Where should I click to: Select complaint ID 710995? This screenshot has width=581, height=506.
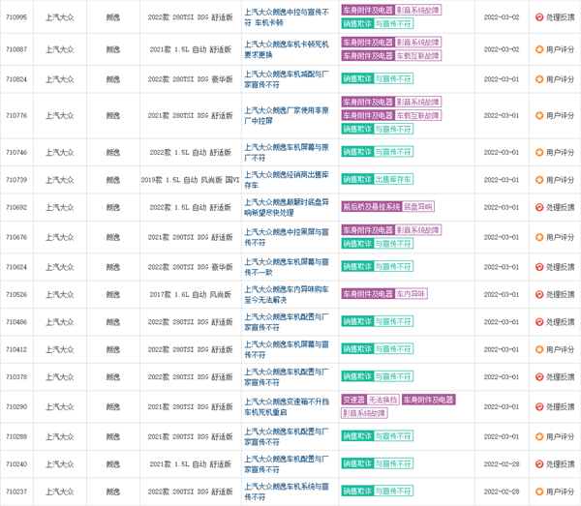tap(16, 17)
